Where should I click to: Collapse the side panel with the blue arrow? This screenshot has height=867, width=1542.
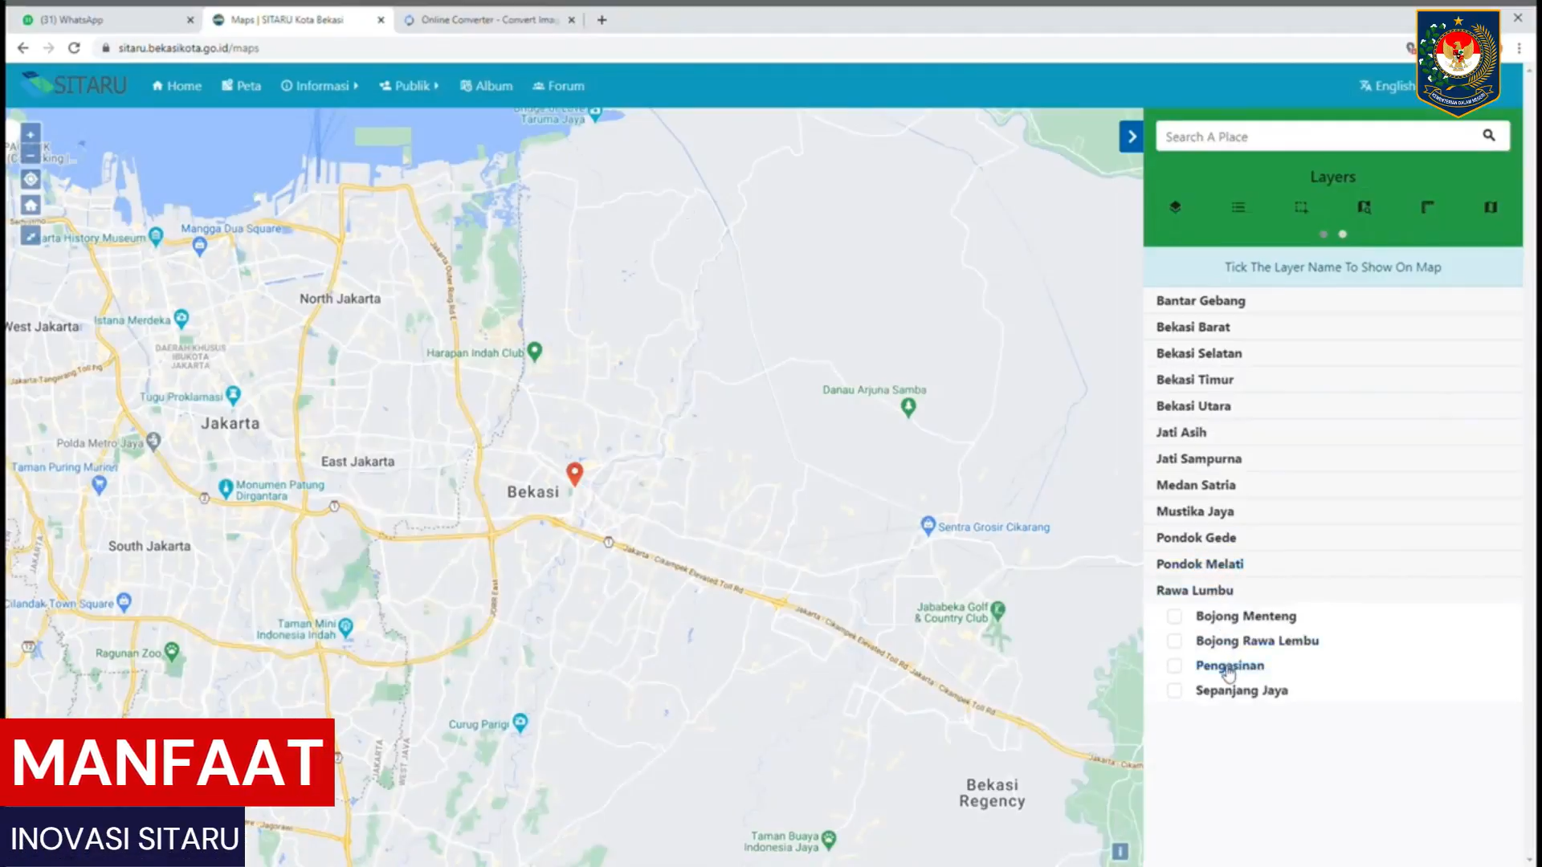(1132, 136)
